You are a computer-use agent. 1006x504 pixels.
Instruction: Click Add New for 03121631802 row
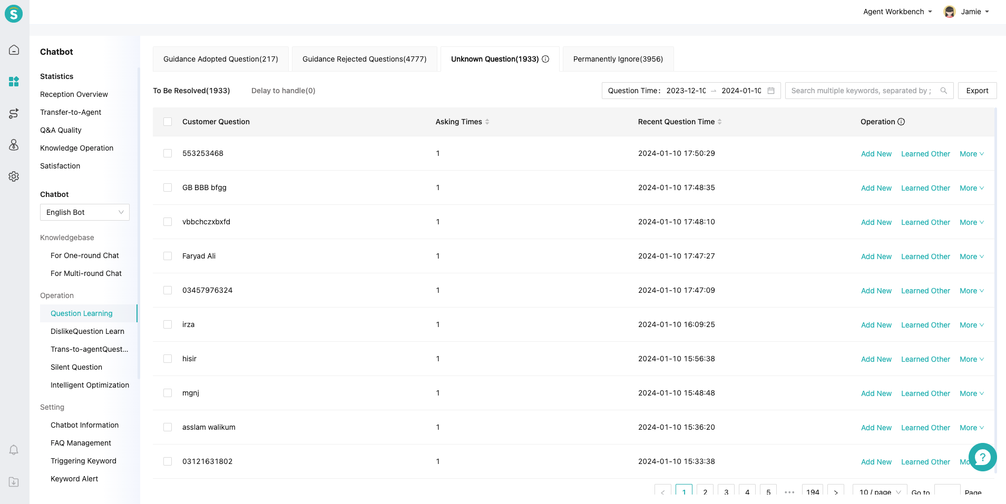coord(876,462)
